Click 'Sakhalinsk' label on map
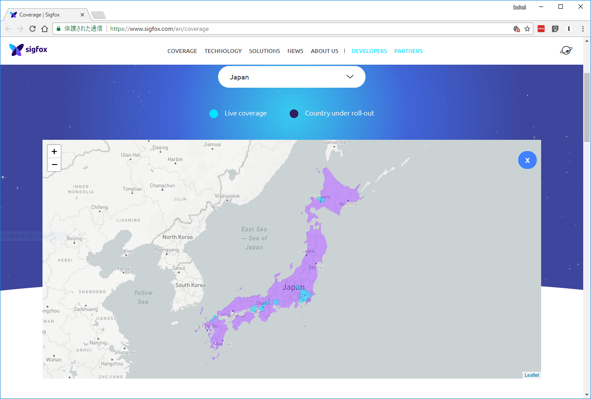591x399 pixels. pos(334,142)
